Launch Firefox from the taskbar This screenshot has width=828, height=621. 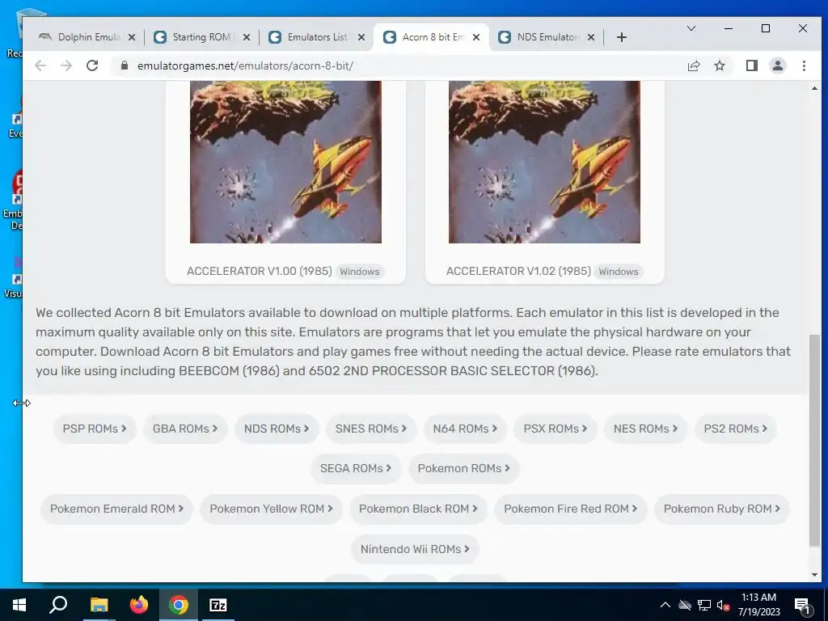coord(139,605)
